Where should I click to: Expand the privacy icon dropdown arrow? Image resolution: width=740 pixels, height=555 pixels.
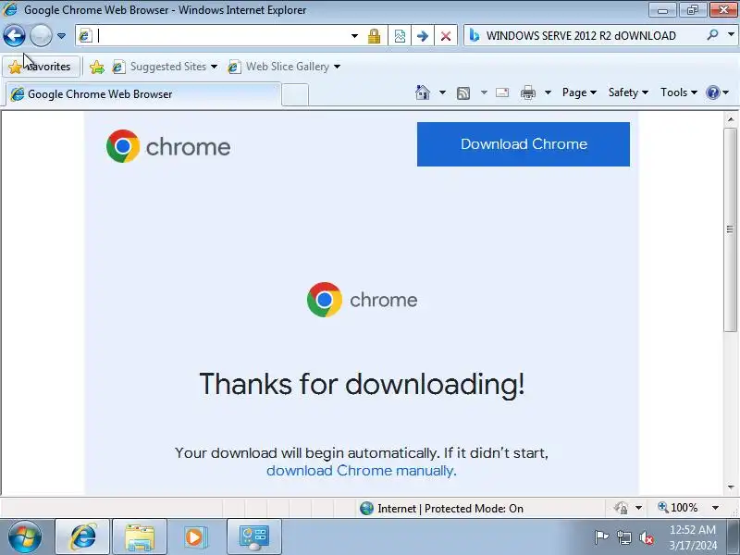pos(638,508)
